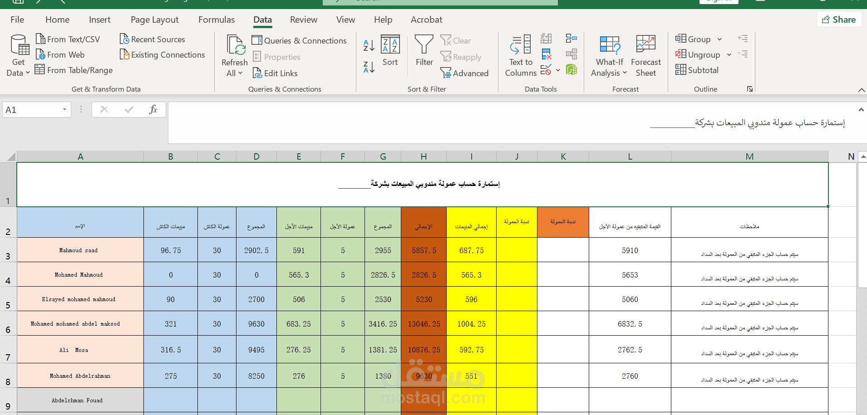Select cell containing 6832.5

630,323
